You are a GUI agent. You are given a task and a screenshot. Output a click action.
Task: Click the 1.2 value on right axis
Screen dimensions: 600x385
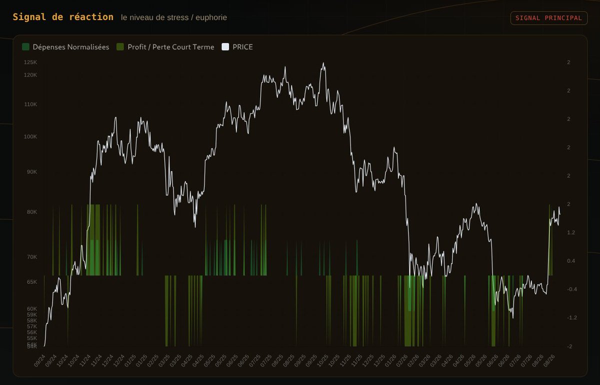(x=571, y=232)
